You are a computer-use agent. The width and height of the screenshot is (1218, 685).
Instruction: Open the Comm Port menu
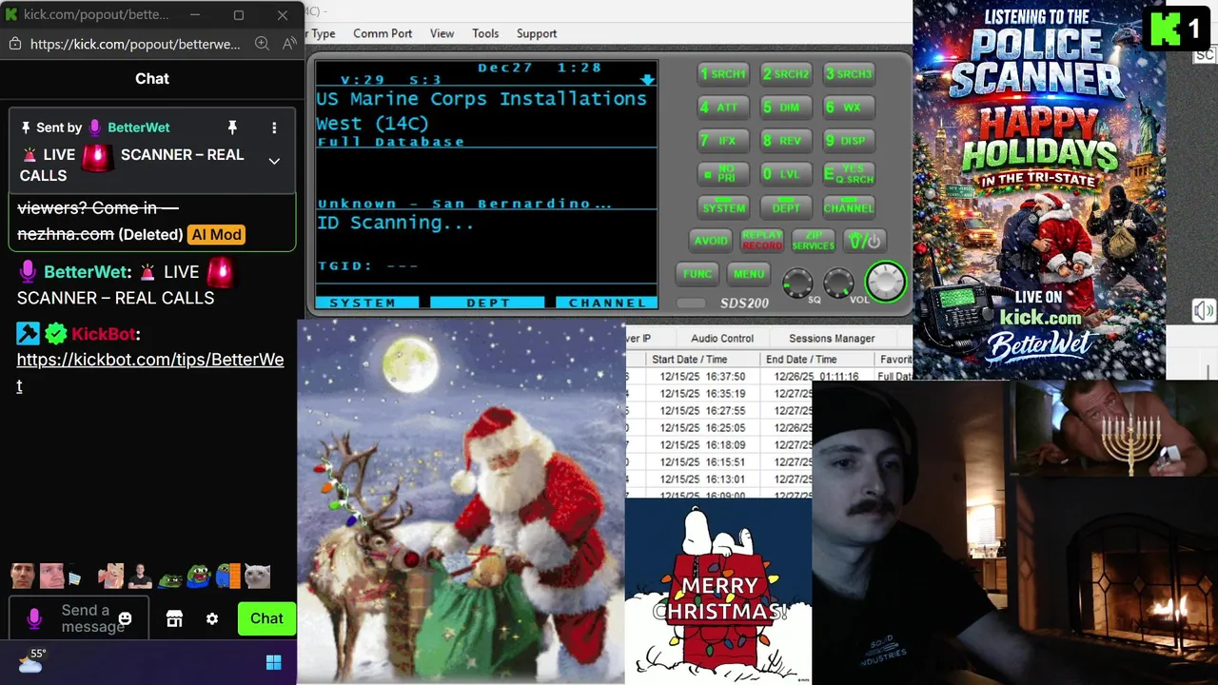click(x=383, y=33)
